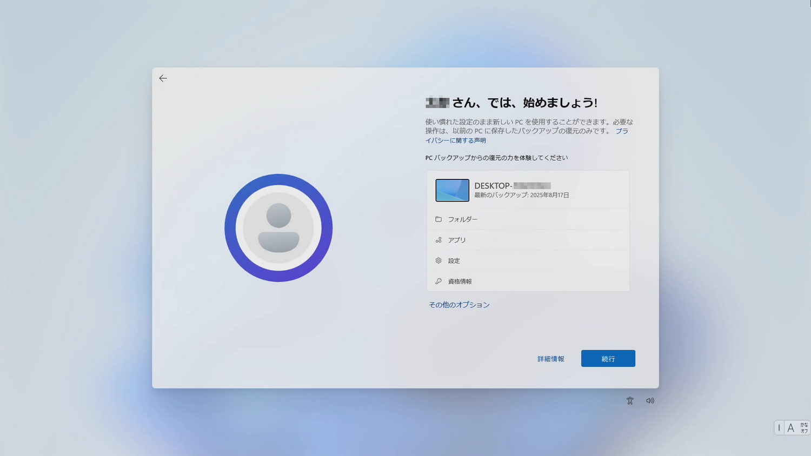This screenshot has height=456, width=811.
Task: Open その他のオプション link
Action: (459, 305)
